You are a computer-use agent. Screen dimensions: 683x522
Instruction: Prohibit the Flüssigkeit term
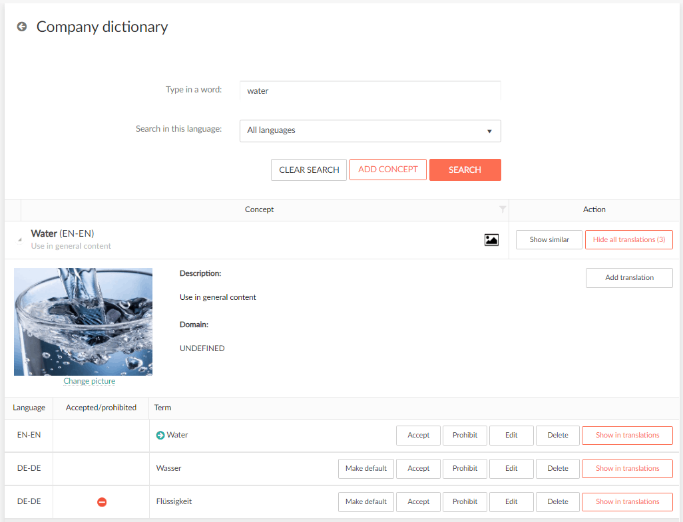coord(465,501)
